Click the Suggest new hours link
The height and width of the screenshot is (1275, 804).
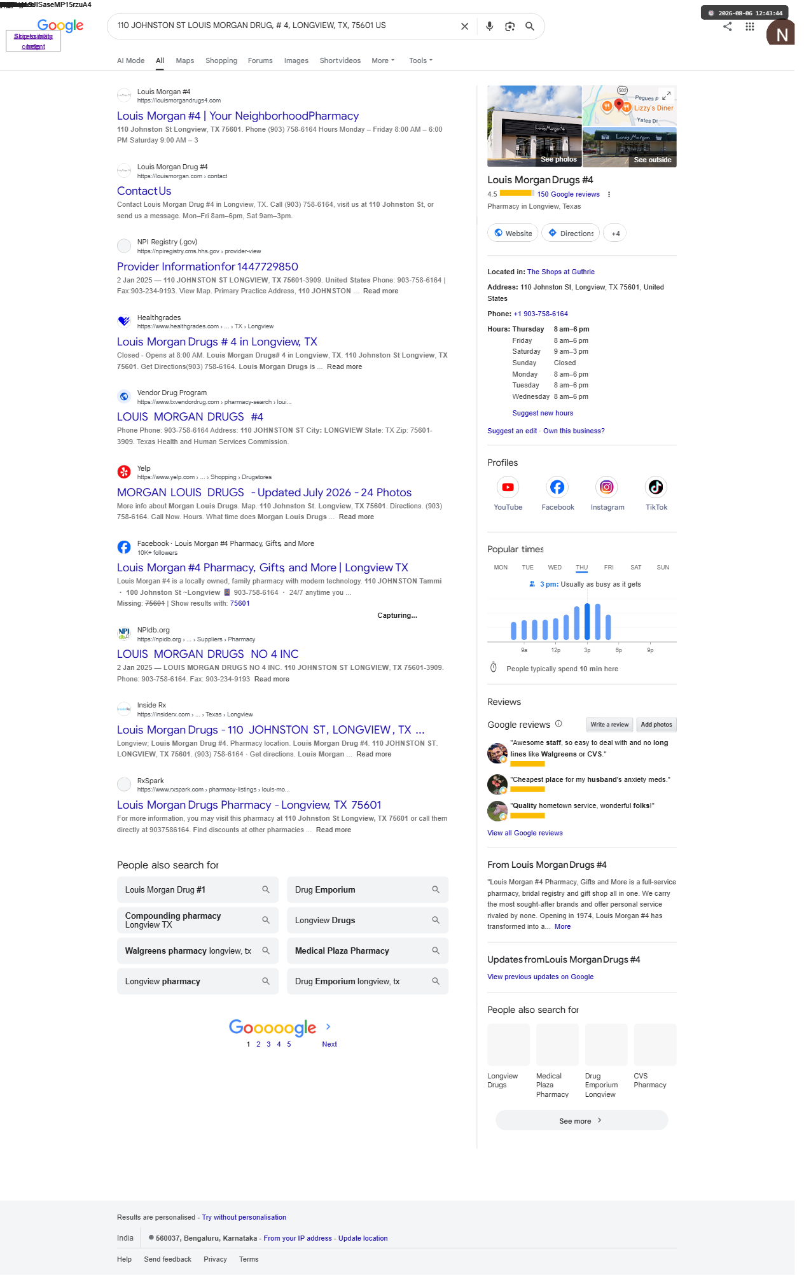coord(543,414)
